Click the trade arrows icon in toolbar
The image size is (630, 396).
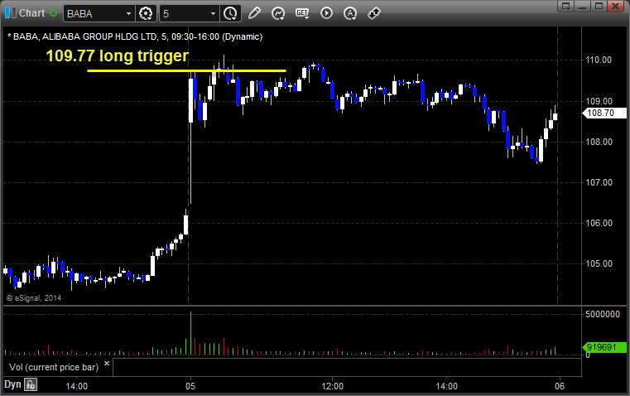(374, 13)
